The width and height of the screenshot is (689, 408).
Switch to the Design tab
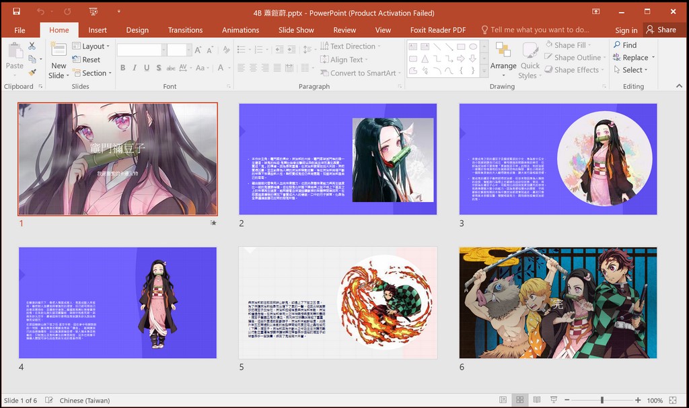pos(137,30)
